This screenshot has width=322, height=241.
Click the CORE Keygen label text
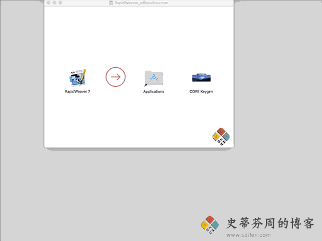(201, 91)
